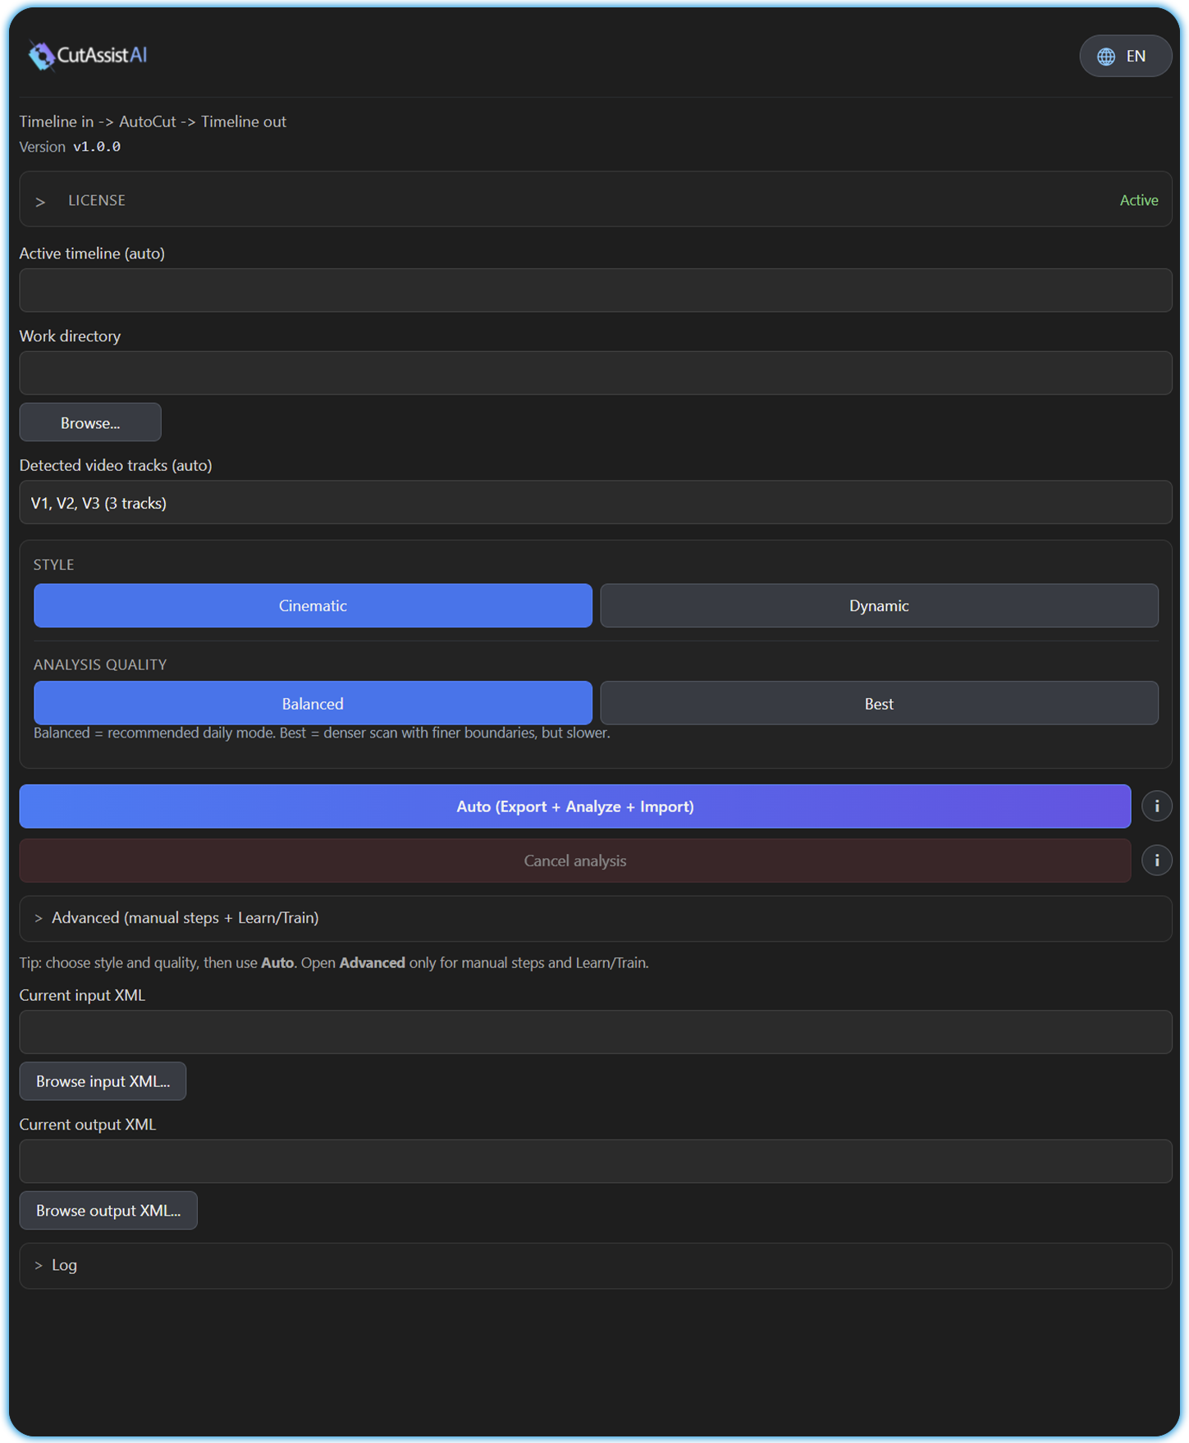
Task: Select the Dynamic style
Action: [x=879, y=605]
